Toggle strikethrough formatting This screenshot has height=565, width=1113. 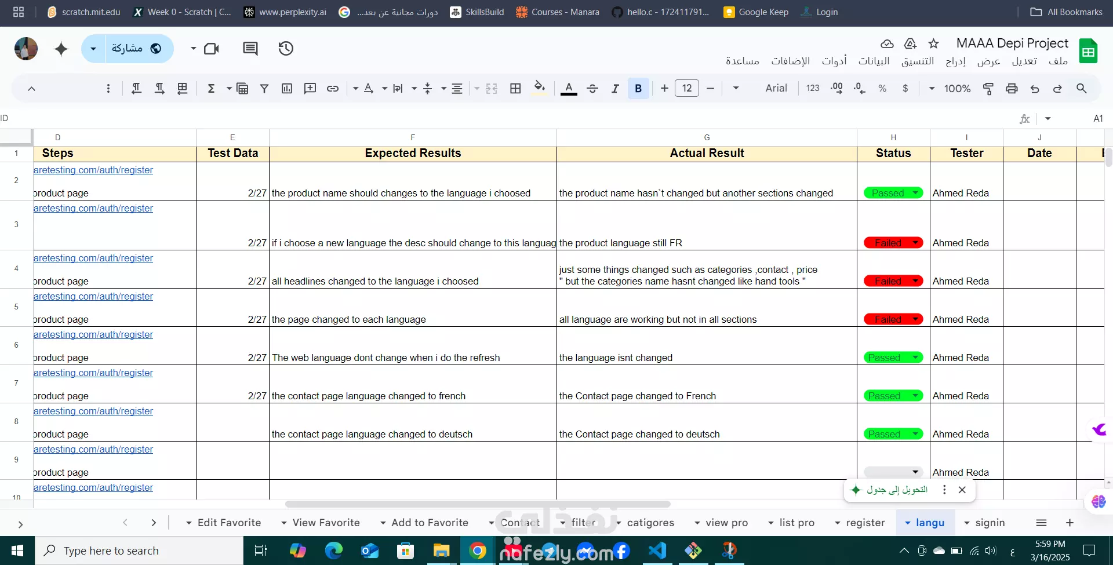pyautogui.click(x=592, y=88)
